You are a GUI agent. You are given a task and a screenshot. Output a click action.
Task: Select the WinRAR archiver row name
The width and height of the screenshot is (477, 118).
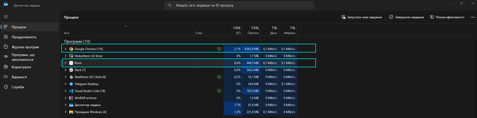coord(86,98)
